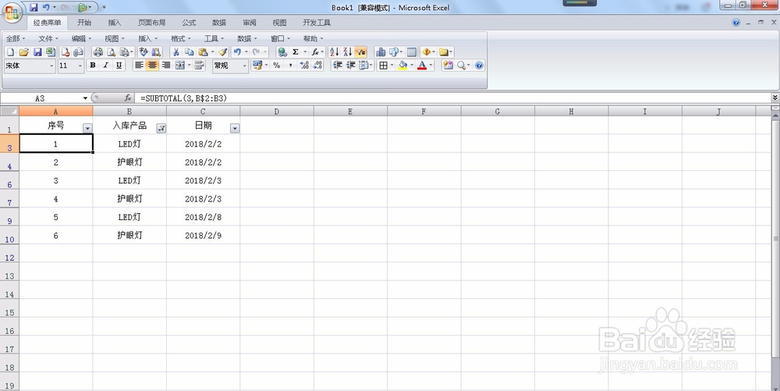The height and width of the screenshot is (391, 780).
Task: Select column D header
Action: pos(277,112)
